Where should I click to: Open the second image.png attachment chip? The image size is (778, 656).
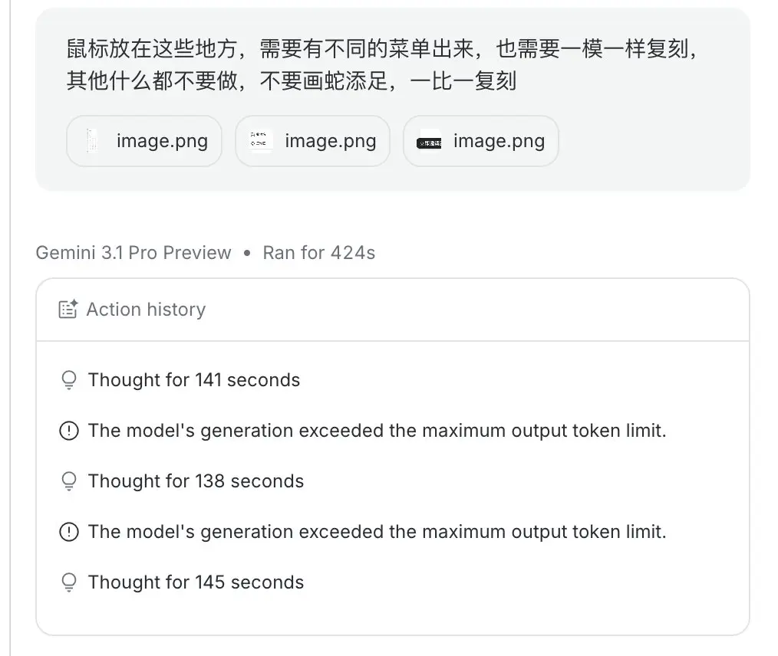[x=312, y=140]
